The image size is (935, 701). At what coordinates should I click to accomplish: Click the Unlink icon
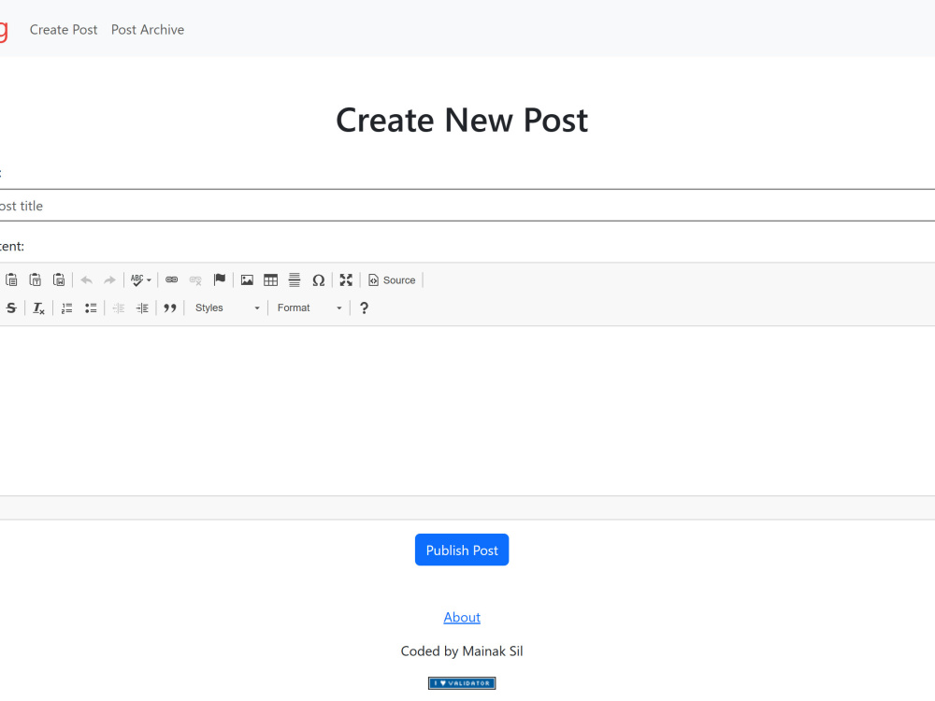coord(195,279)
